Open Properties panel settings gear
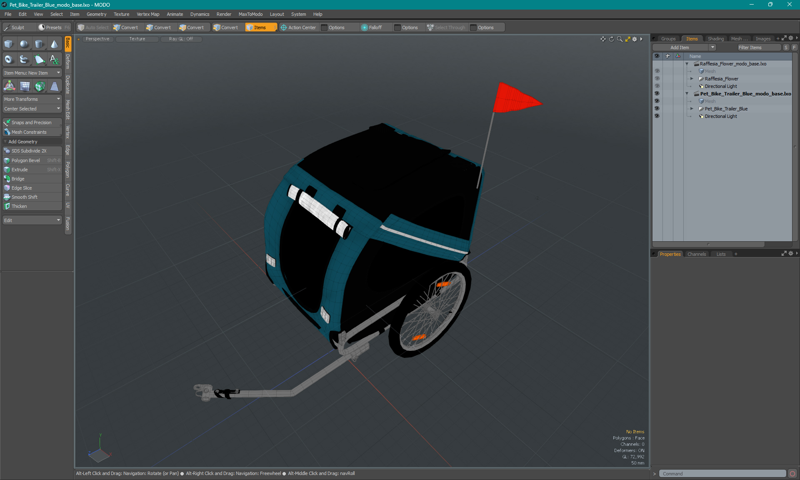The width and height of the screenshot is (800, 480). (x=791, y=254)
